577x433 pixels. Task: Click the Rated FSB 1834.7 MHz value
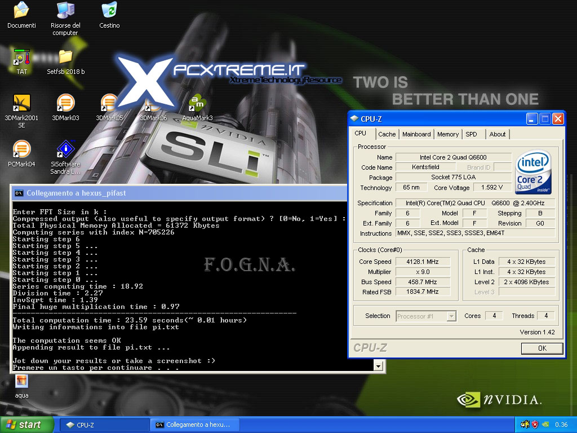click(423, 291)
